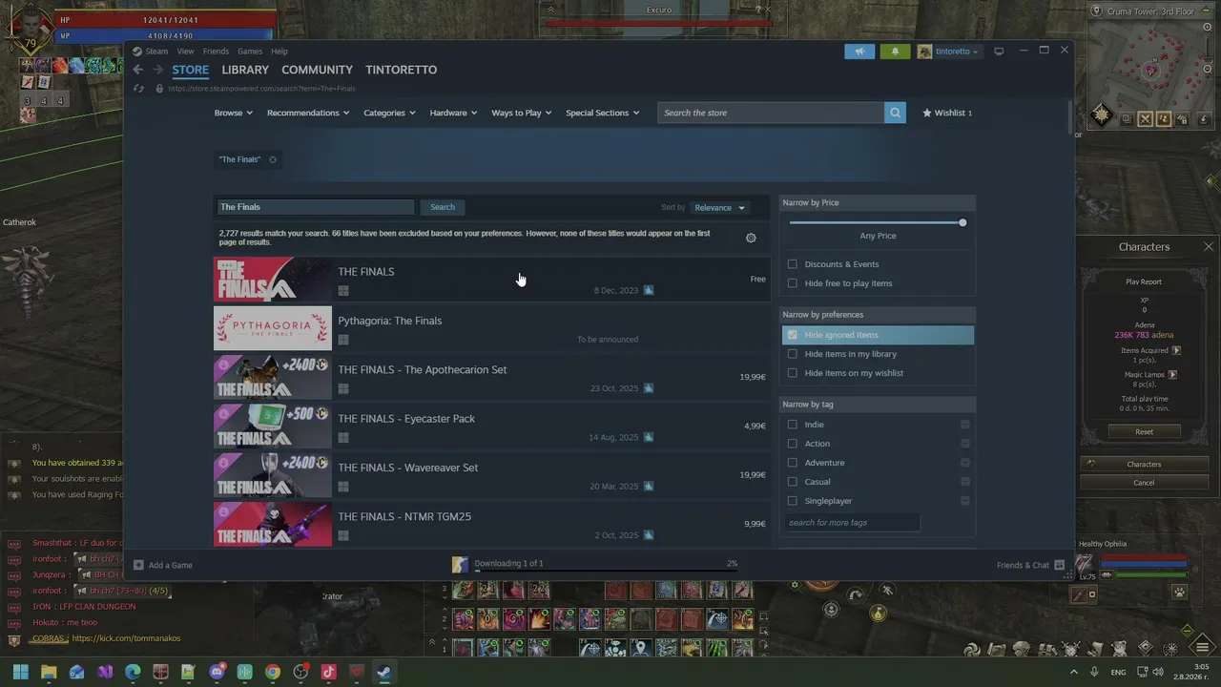Reload the Steam store page
The image size is (1221, 687).
(x=138, y=89)
